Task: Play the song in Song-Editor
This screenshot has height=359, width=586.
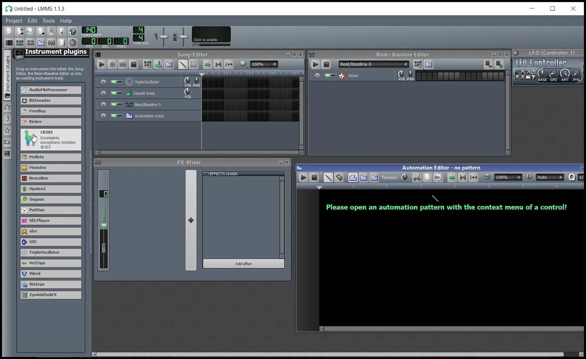Action: point(101,64)
